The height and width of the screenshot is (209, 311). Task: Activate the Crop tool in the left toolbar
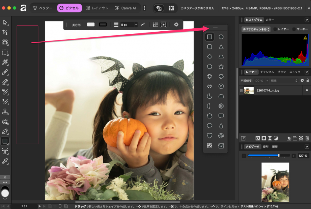click(5, 33)
